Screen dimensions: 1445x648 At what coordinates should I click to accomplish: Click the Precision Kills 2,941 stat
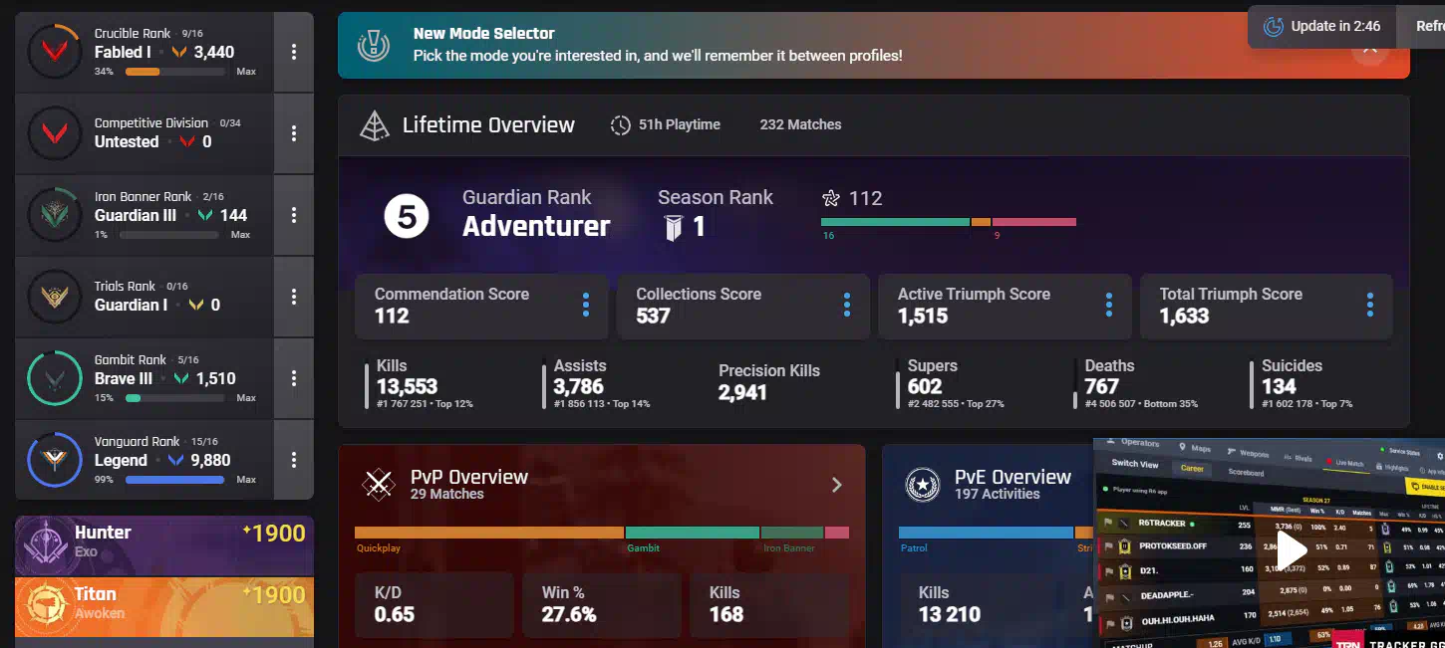point(769,382)
